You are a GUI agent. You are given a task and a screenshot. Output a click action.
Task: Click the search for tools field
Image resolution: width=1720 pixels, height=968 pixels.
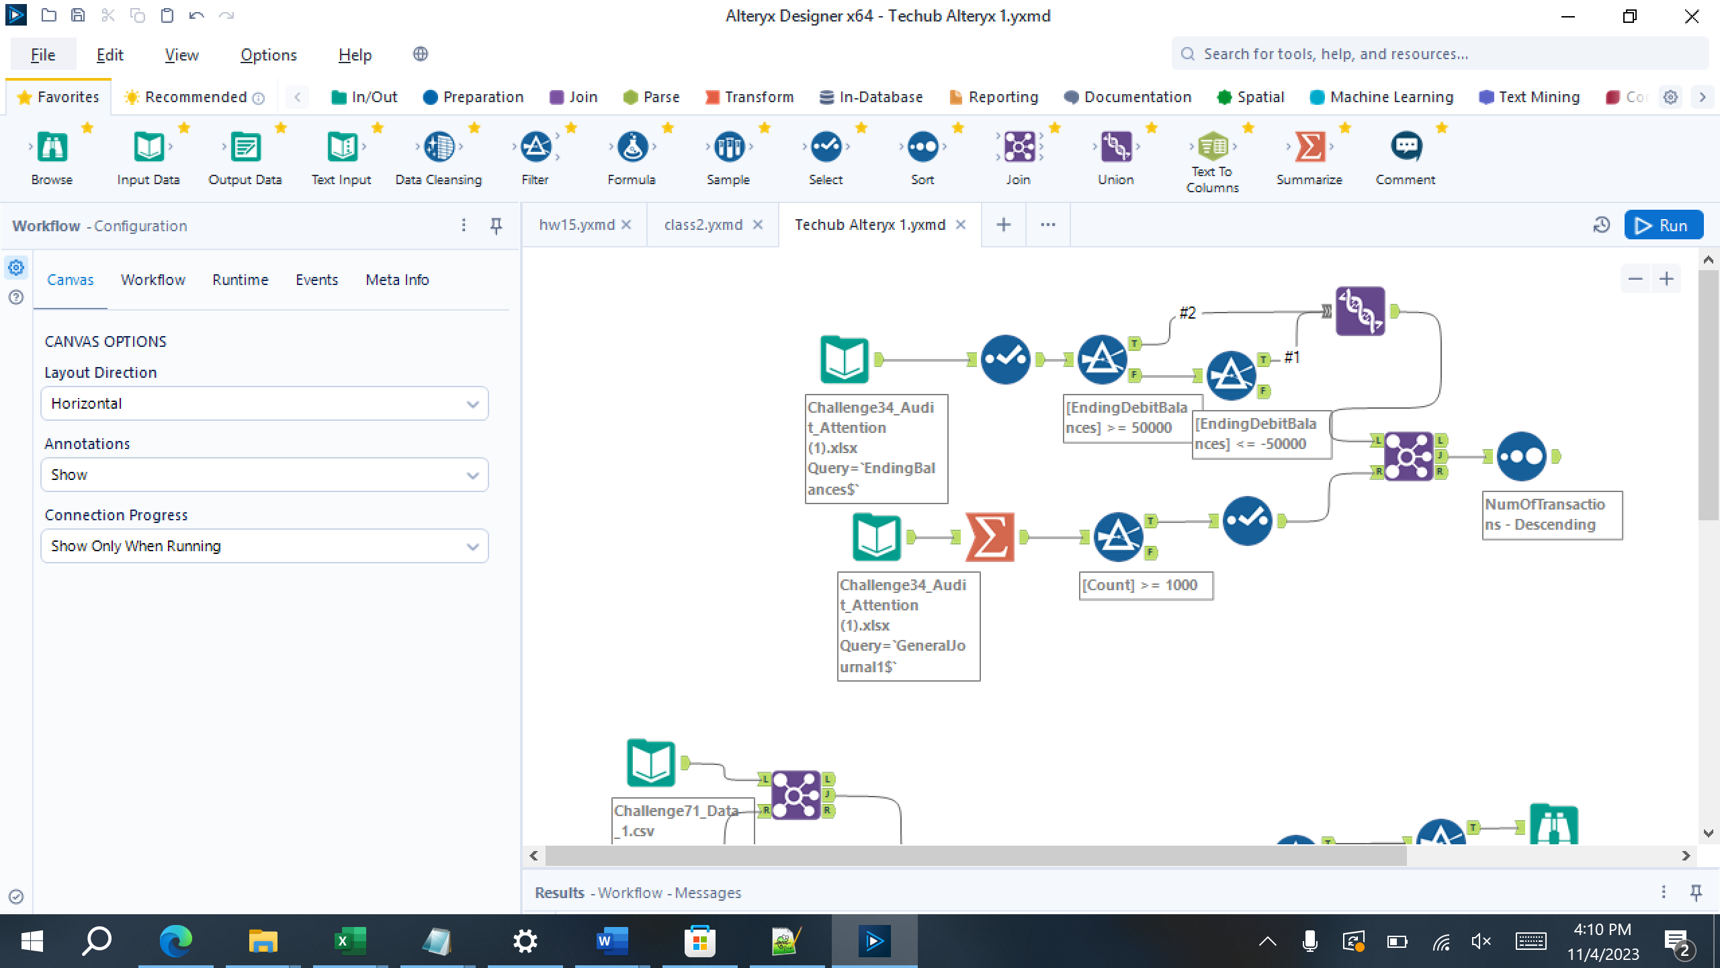[1439, 54]
